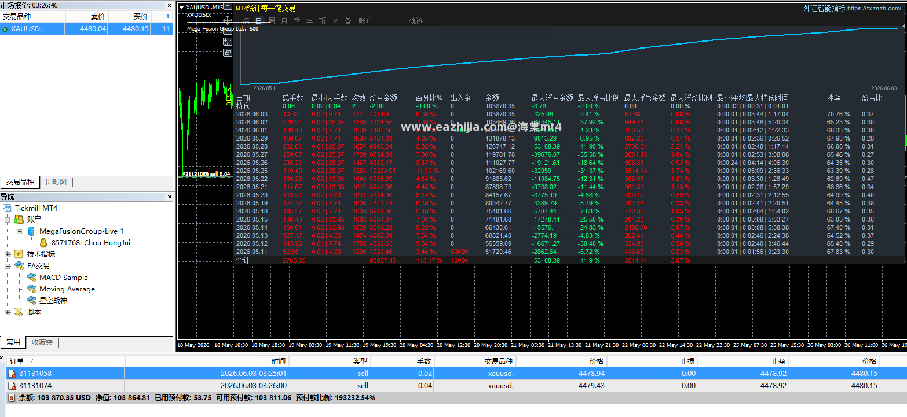This screenshot has width=907, height=417.
Task: Collapse the 账户 tree node
Action: click(x=8, y=220)
